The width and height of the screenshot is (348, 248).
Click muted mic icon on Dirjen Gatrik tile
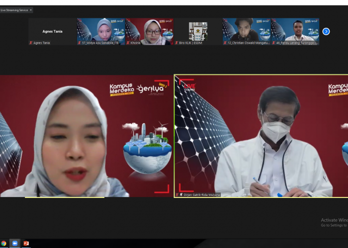(177, 194)
